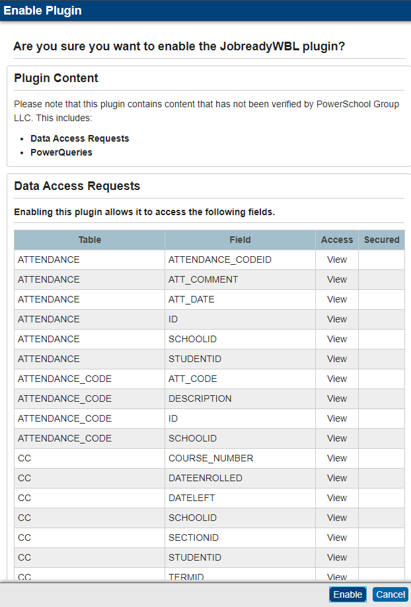Click the ATT_COMMENT field row

click(209, 279)
